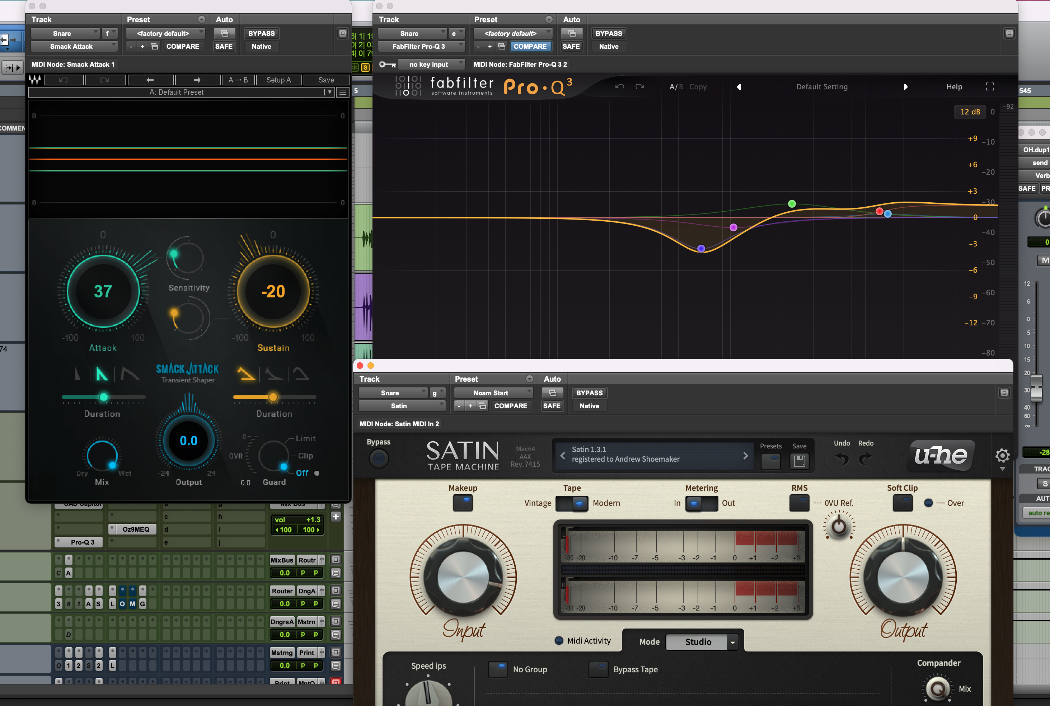
Task: Select the rounded attack shape icon
Action: pos(130,374)
